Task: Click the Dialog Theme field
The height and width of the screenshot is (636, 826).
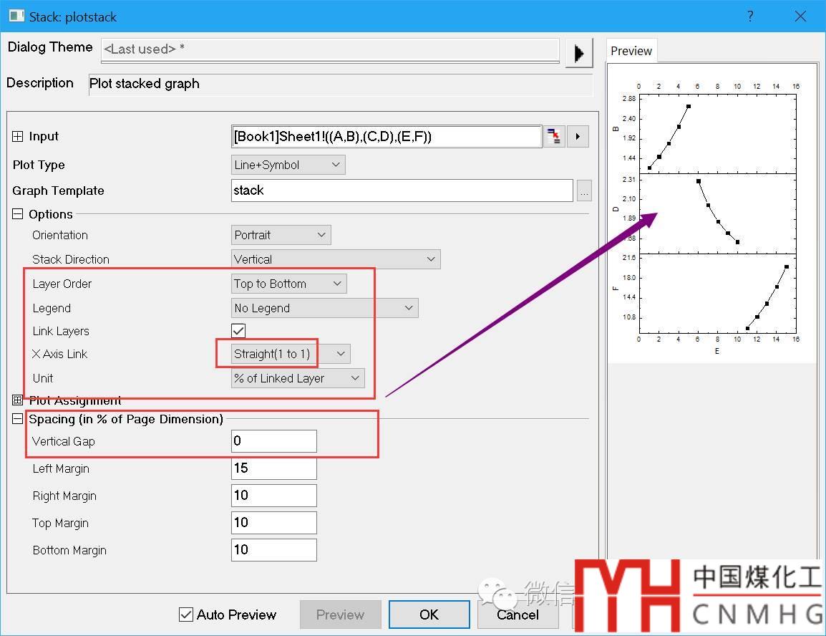Action: coord(330,49)
